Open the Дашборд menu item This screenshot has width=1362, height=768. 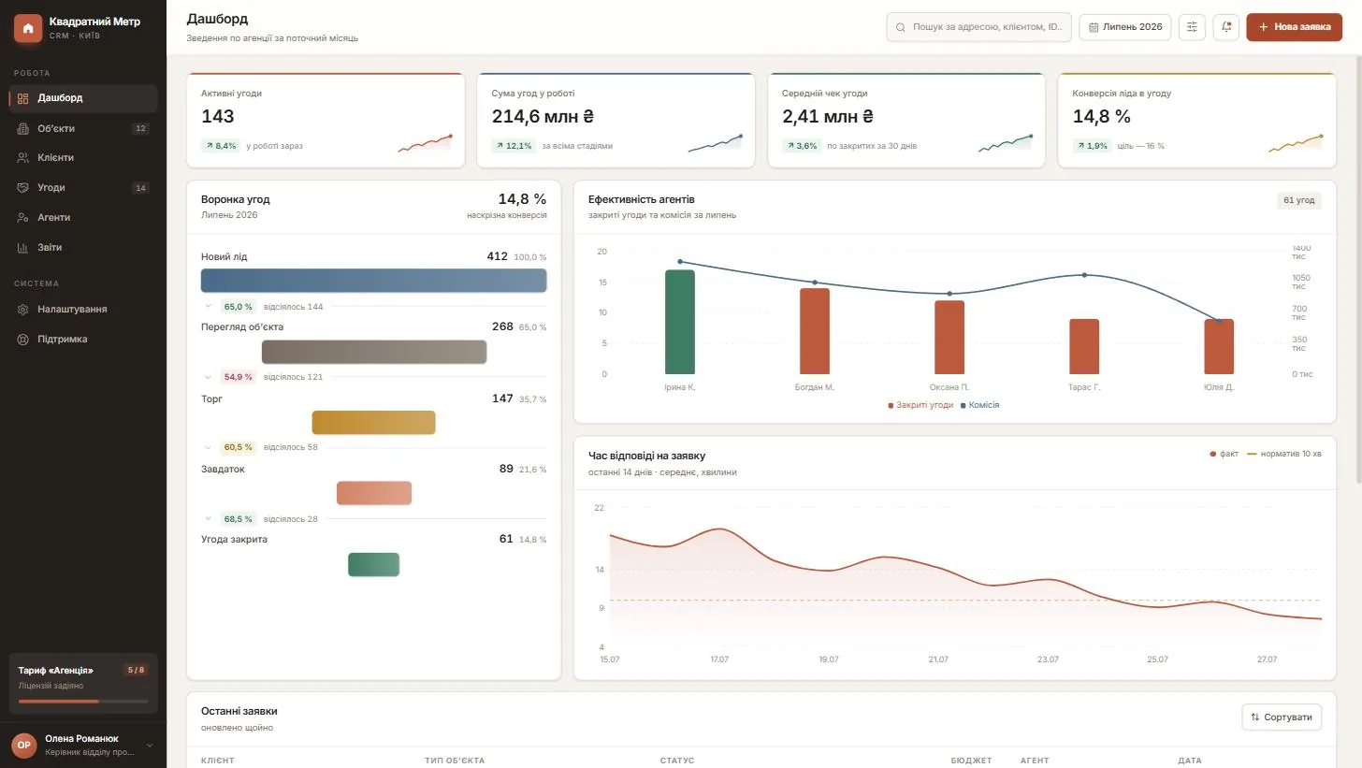point(83,98)
